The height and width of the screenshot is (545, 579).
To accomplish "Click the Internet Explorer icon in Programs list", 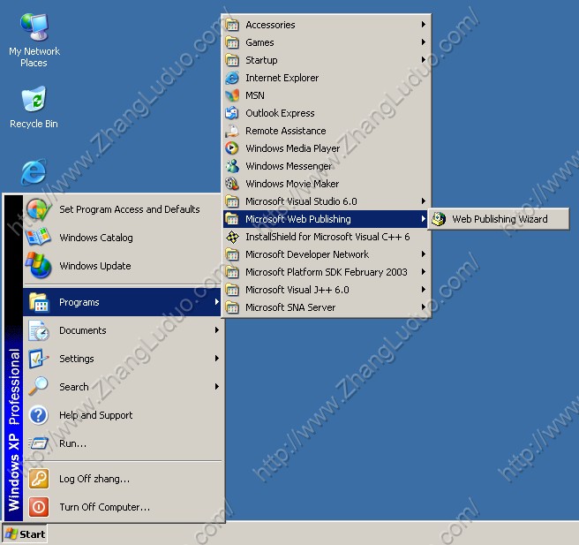I will click(x=232, y=78).
